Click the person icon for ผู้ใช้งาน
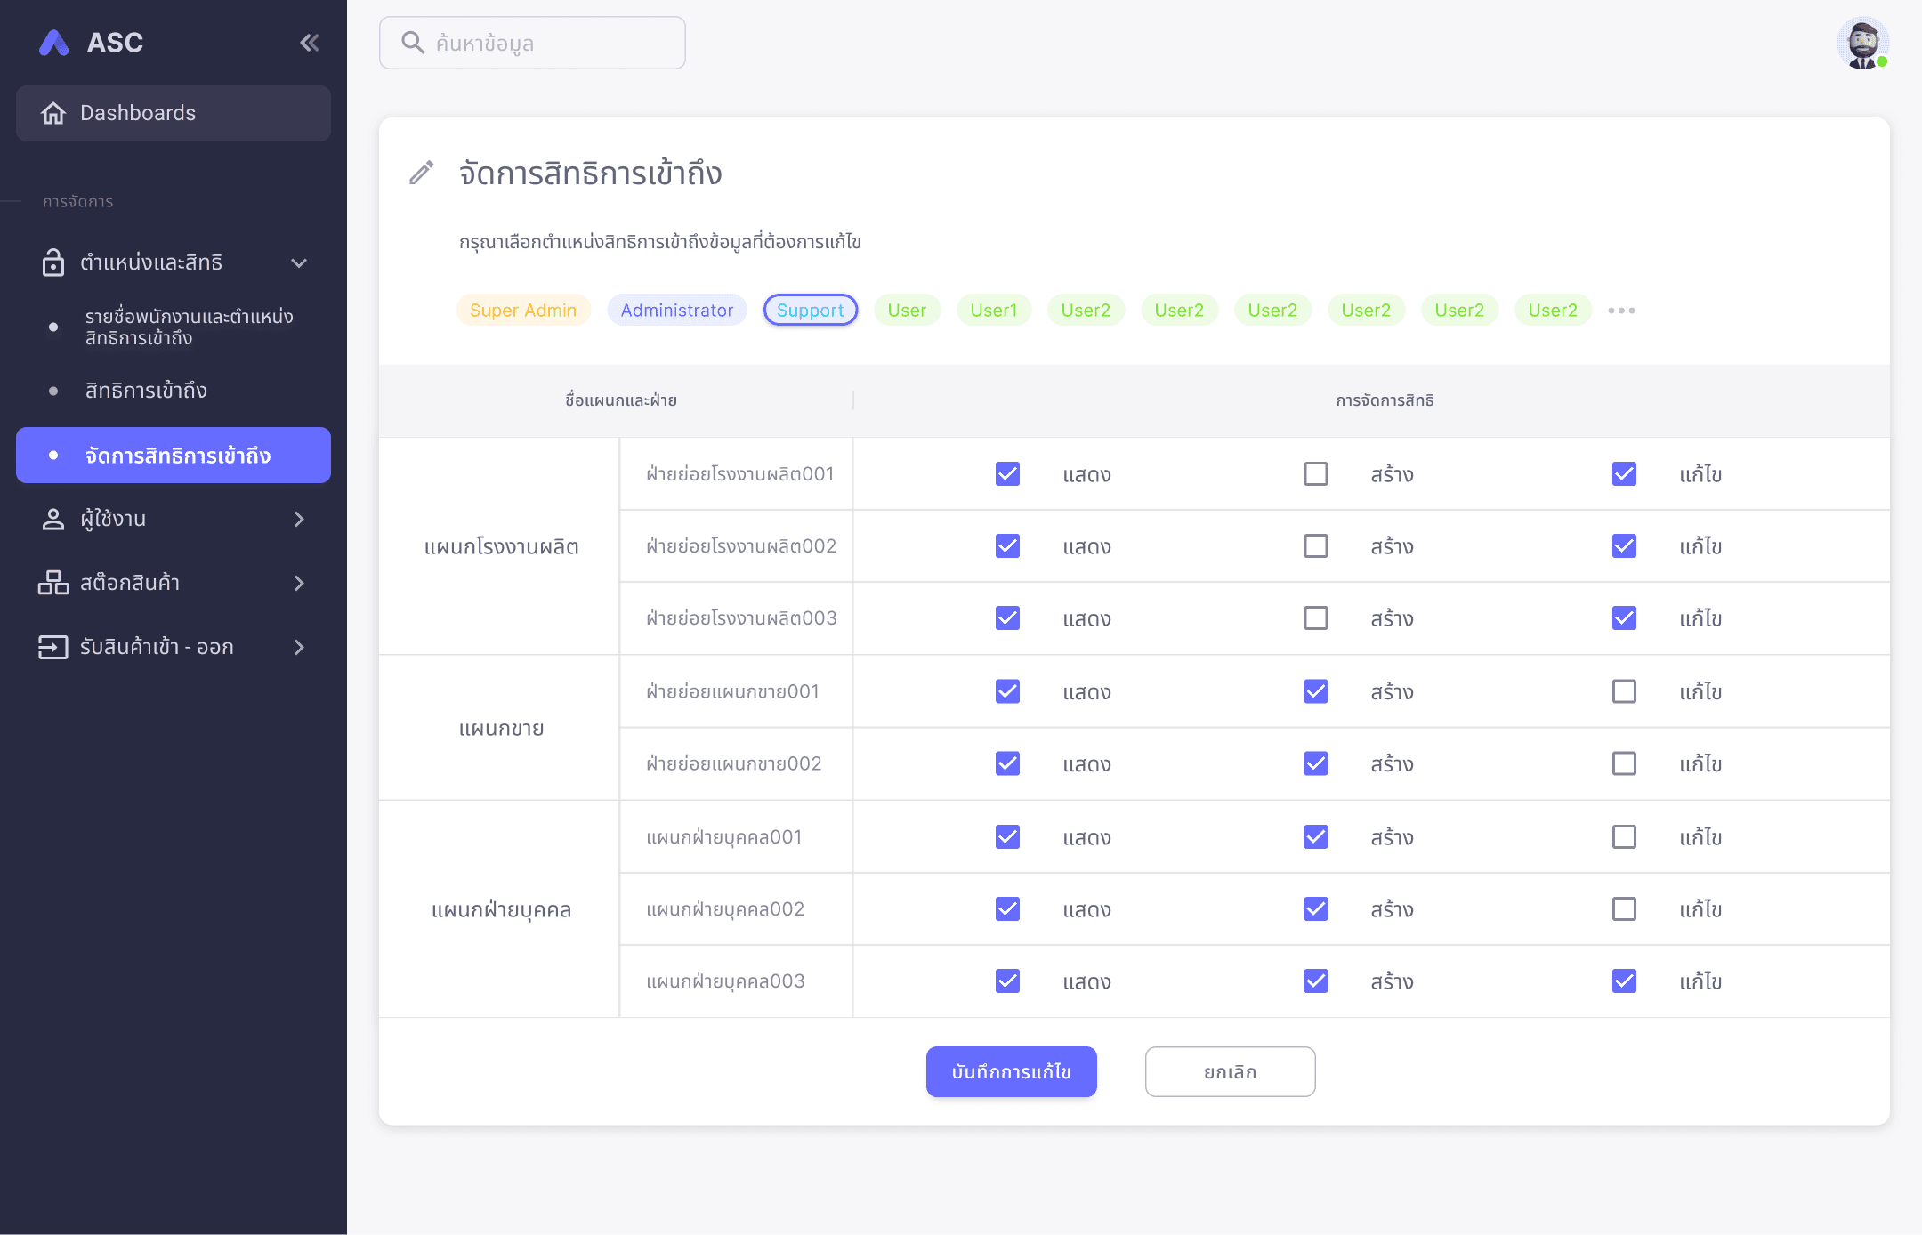This screenshot has height=1235, width=1922. click(53, 519)
